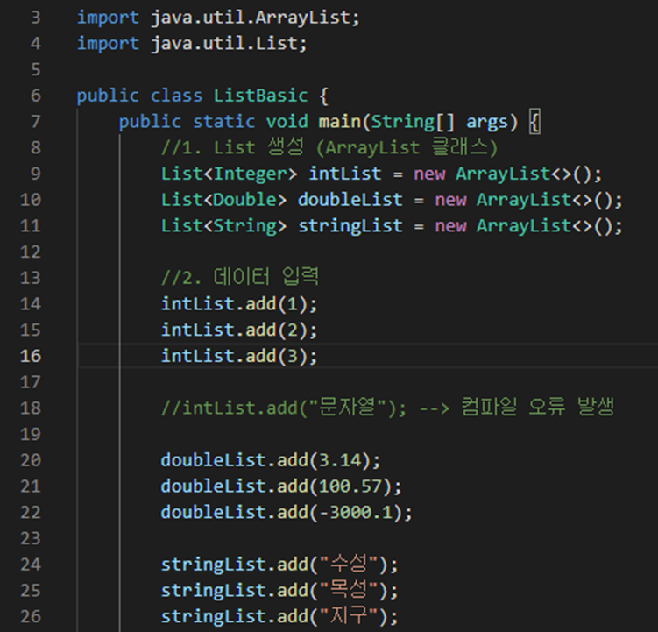
Task: Click the stringList.add("수성") statement
Action: (279, 564)
